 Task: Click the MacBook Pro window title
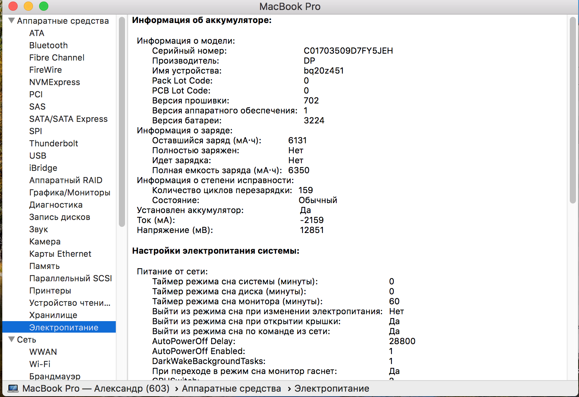(290, 7)
